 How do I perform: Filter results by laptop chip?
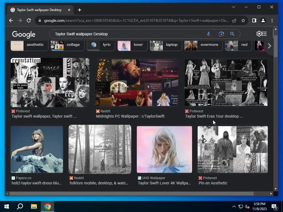166,46
